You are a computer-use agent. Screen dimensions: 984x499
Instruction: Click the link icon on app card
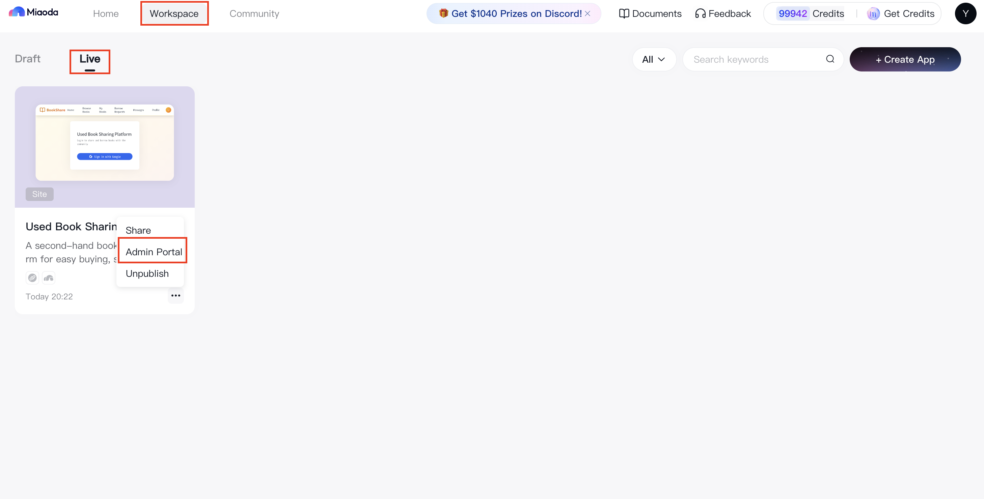[32, 278]
